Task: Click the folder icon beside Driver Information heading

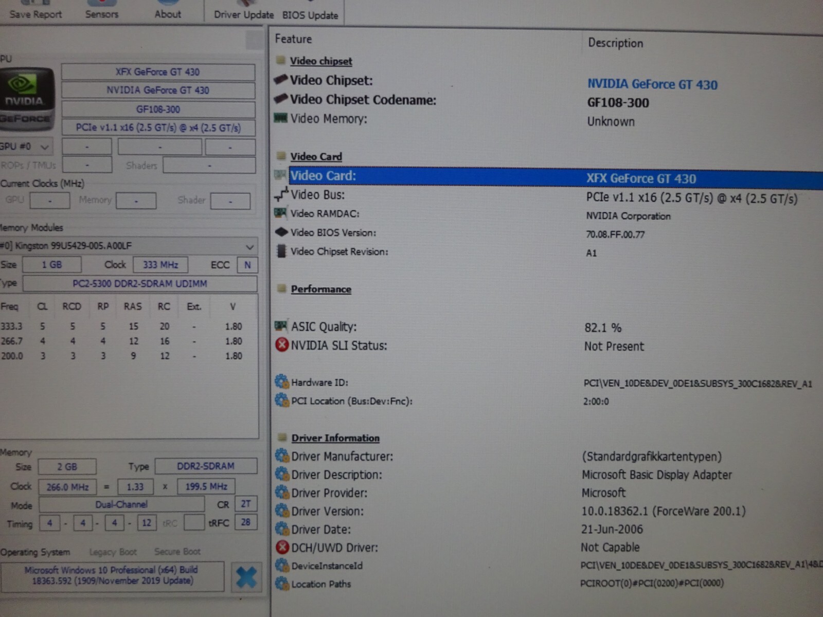Action: click(281, 437)
